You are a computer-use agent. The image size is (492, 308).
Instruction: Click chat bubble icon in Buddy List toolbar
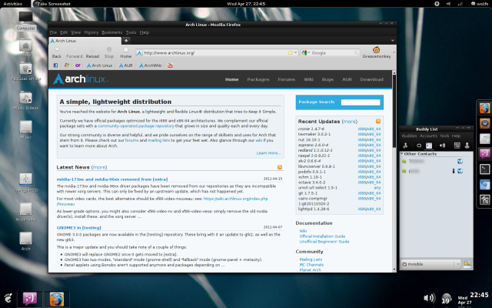tap(419, 146)
